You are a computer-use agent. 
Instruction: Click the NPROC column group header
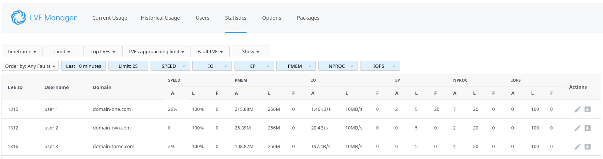(460, 80)
